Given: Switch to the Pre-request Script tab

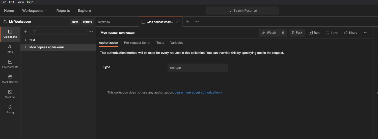Looking at the screenshot, I should point(137,43).
